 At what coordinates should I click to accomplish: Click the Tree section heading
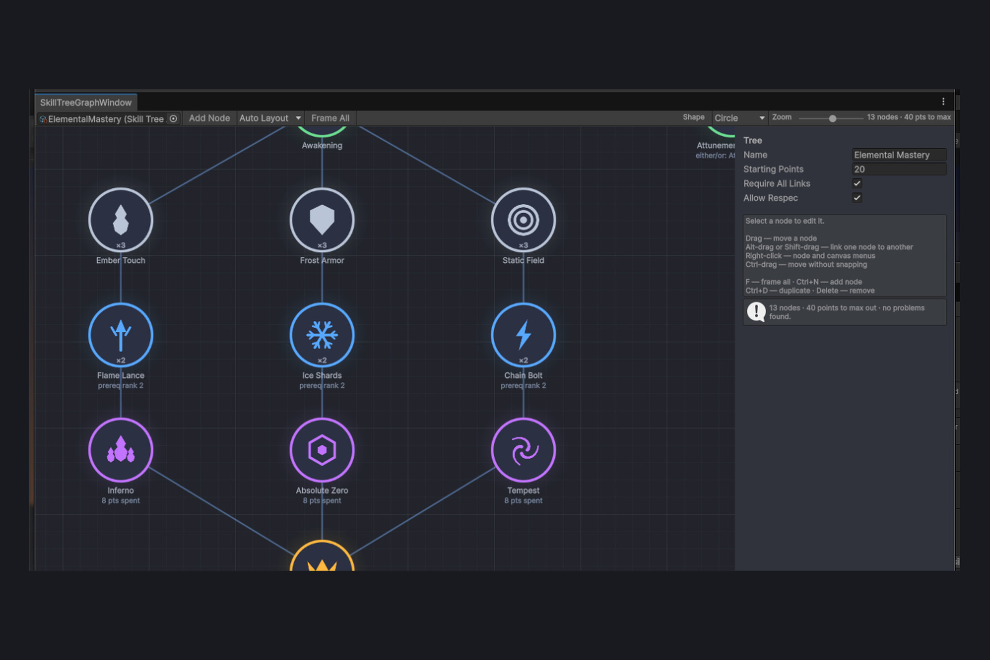pos(753,141)
